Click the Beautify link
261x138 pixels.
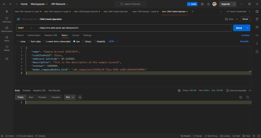(244, 41)
